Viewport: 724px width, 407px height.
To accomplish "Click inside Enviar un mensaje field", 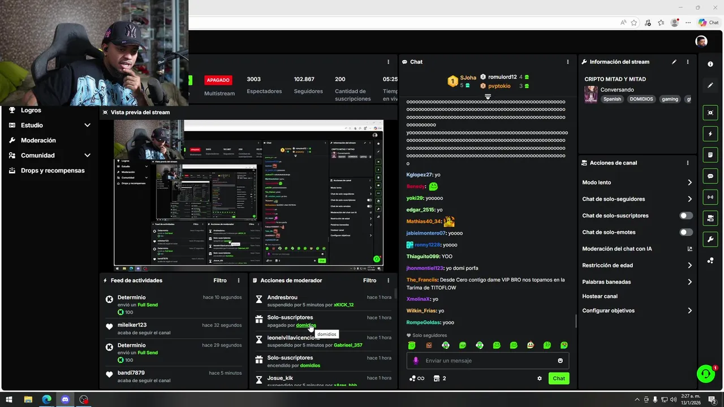I will (x=488, y=361).
